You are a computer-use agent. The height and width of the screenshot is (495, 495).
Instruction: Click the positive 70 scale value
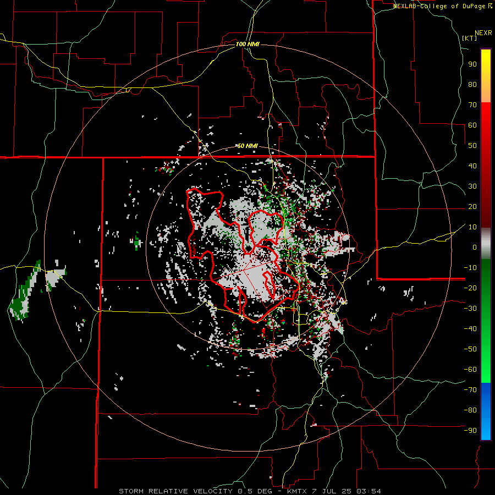pyautogui.click(x=472, y=105)
